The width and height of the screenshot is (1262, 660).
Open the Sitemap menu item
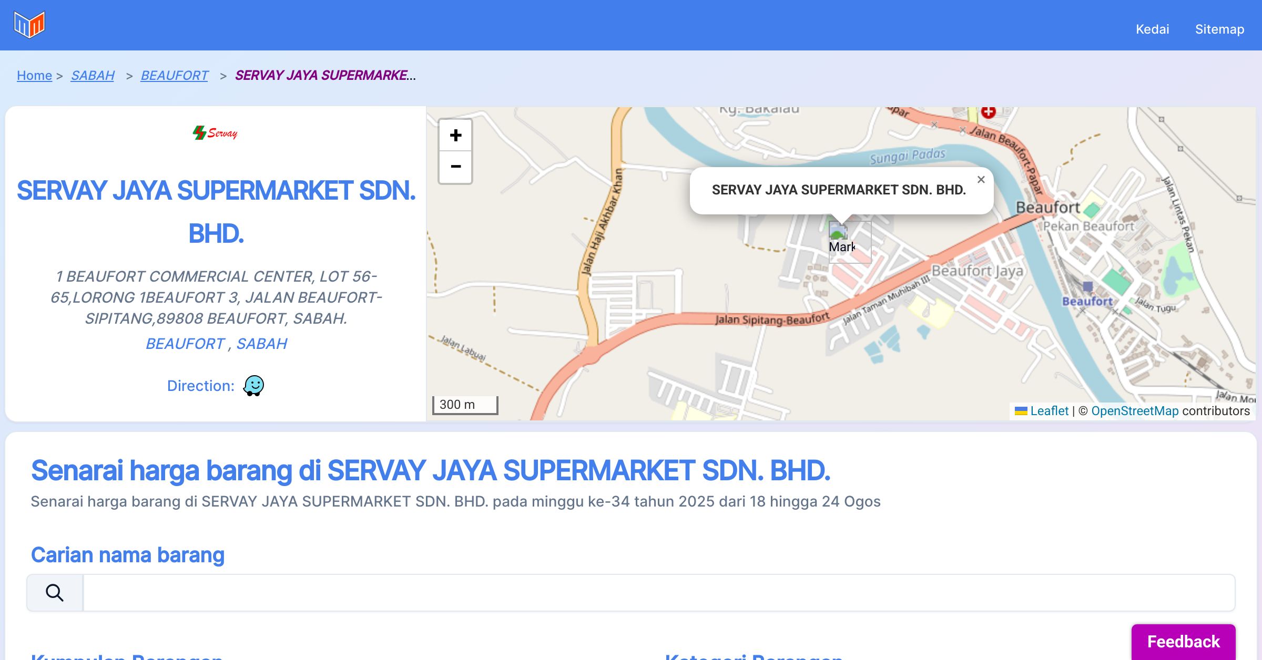(1219, 29)
